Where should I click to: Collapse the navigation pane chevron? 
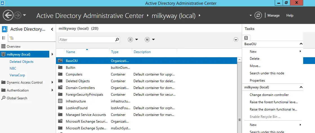(52, 29)
